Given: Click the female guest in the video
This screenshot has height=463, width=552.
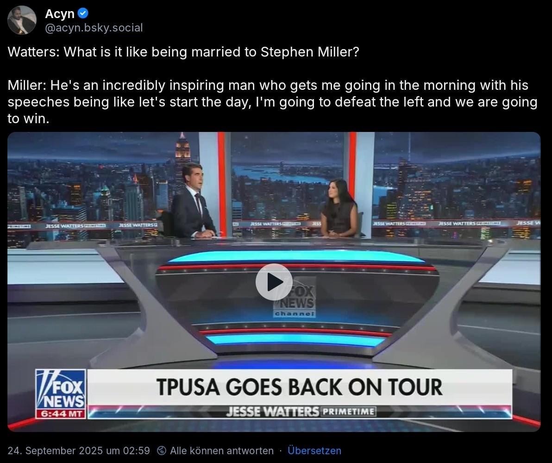Looking at the screenshot, I should pos(339,208).
